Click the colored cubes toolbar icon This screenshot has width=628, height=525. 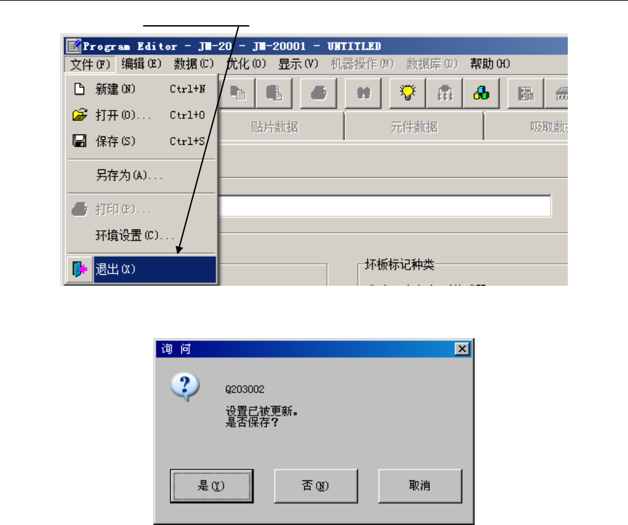point(481,93)
